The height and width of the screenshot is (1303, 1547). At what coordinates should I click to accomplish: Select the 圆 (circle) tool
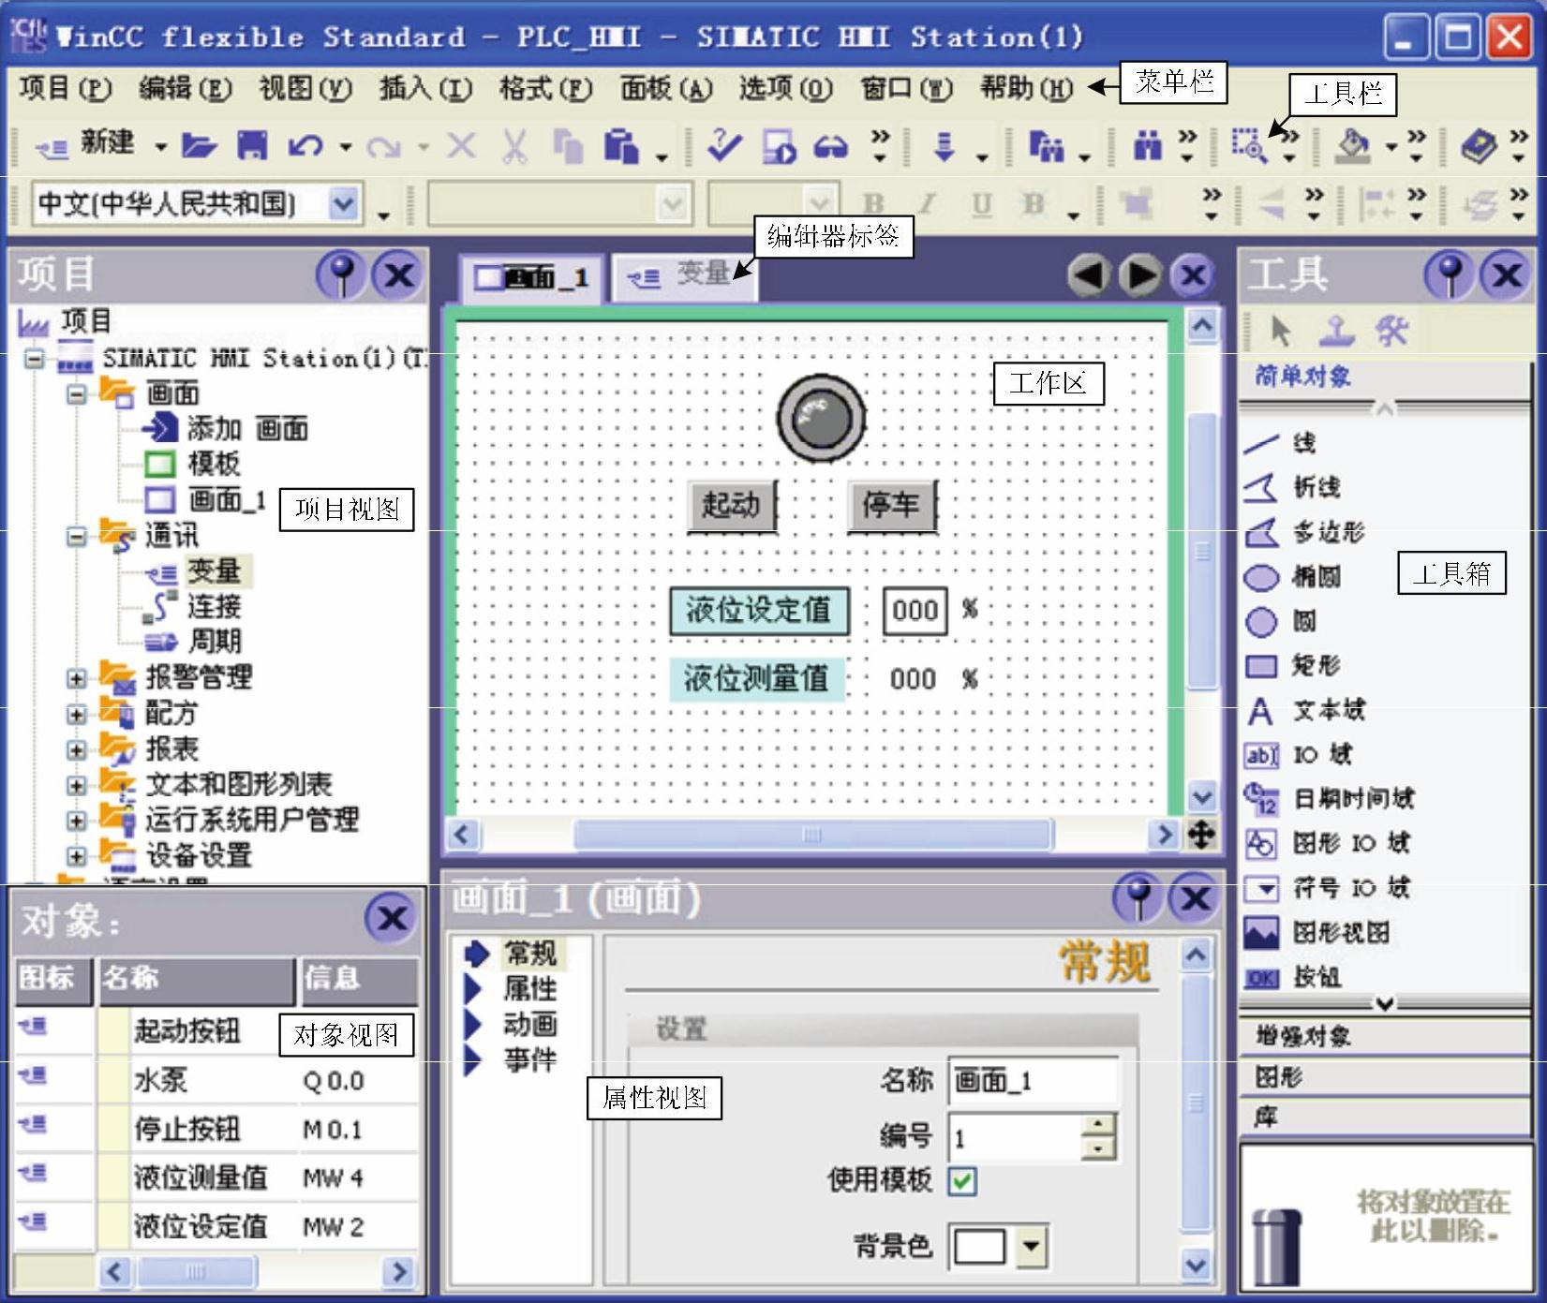coord(1282,620)
